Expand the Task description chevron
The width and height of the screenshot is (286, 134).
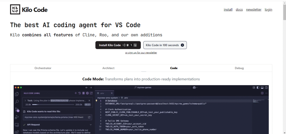click(25, 100)
